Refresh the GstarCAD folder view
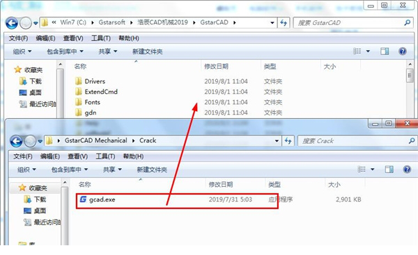Image resolution: width=418 pixels, height=255 pixels. pos(284,23)
